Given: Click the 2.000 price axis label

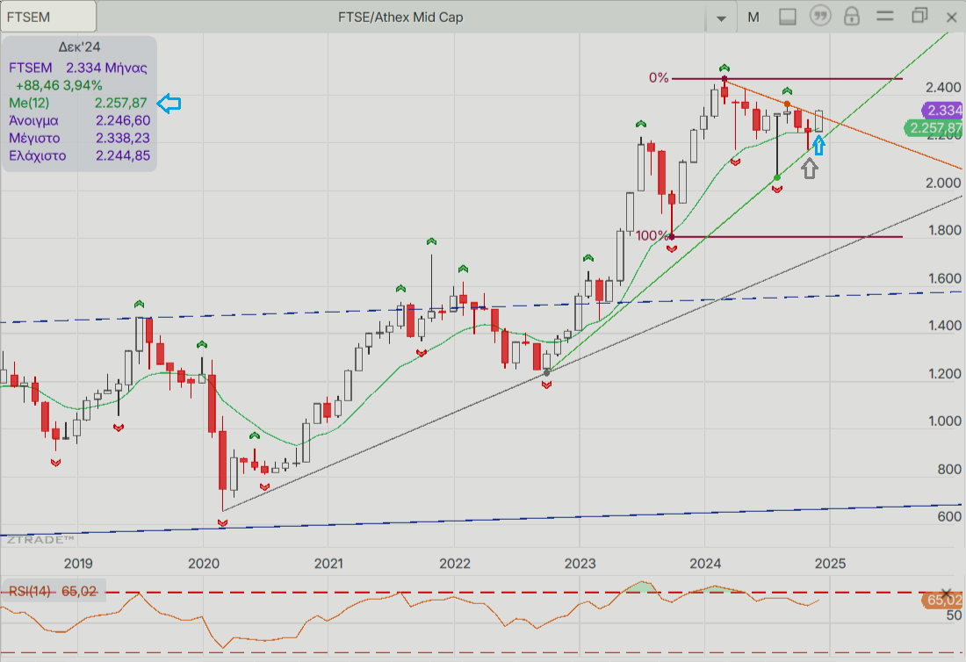Looking at the screenshot, I should (943, 183).
